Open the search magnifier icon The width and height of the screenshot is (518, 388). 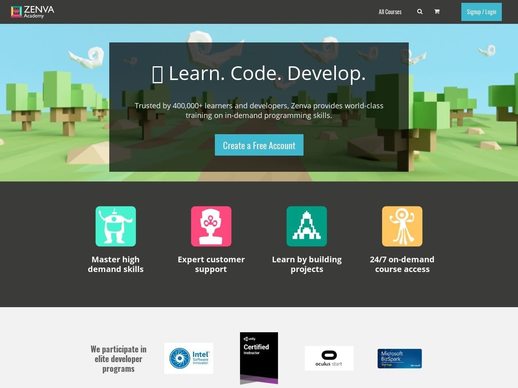420,12
